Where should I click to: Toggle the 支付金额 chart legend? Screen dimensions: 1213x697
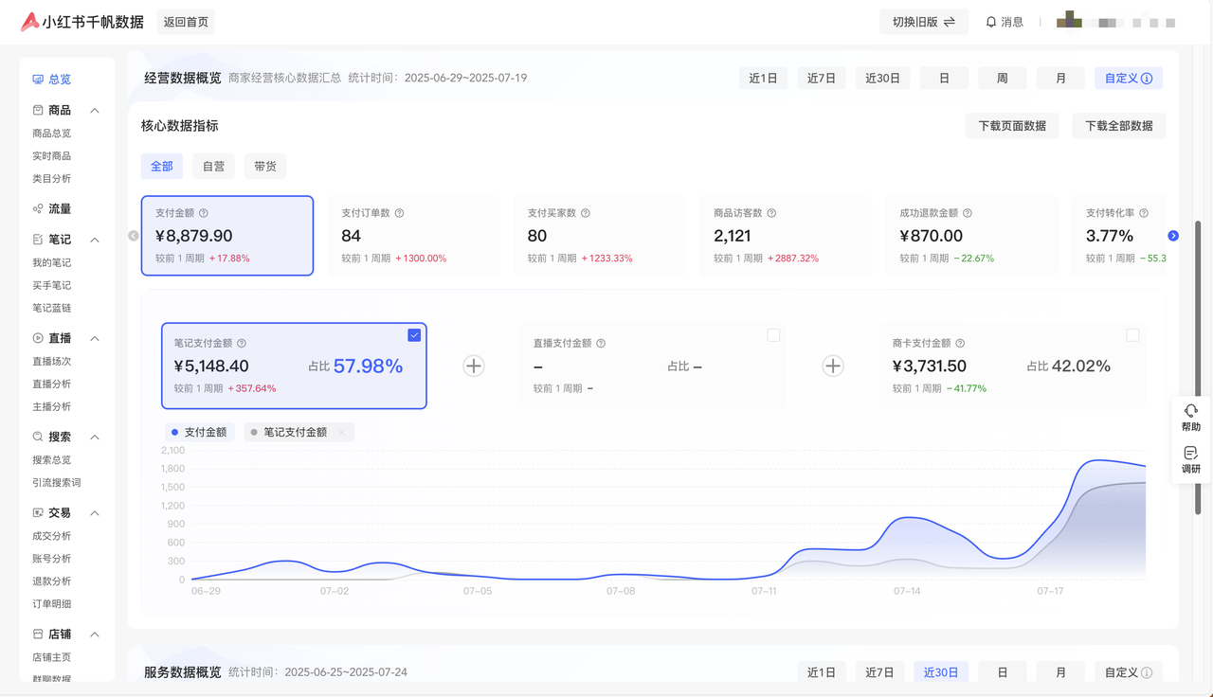click(x=199, y=432)
